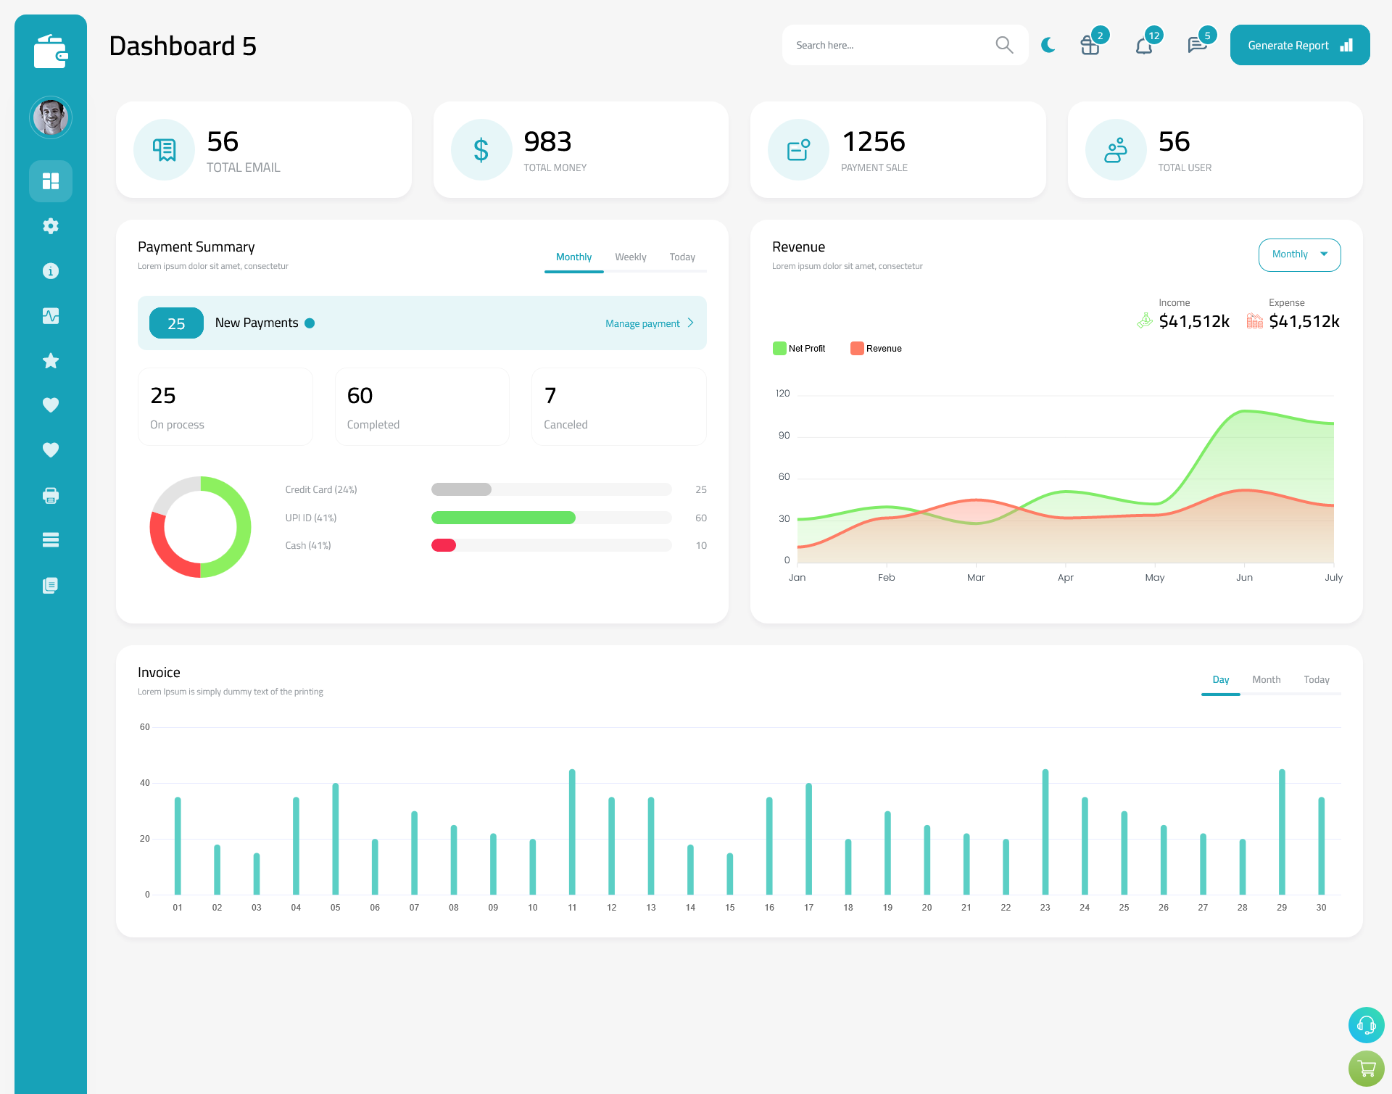Click the list/menu sidebar icon
This screenshot has width=1392, height=1094.
point(51,539)
